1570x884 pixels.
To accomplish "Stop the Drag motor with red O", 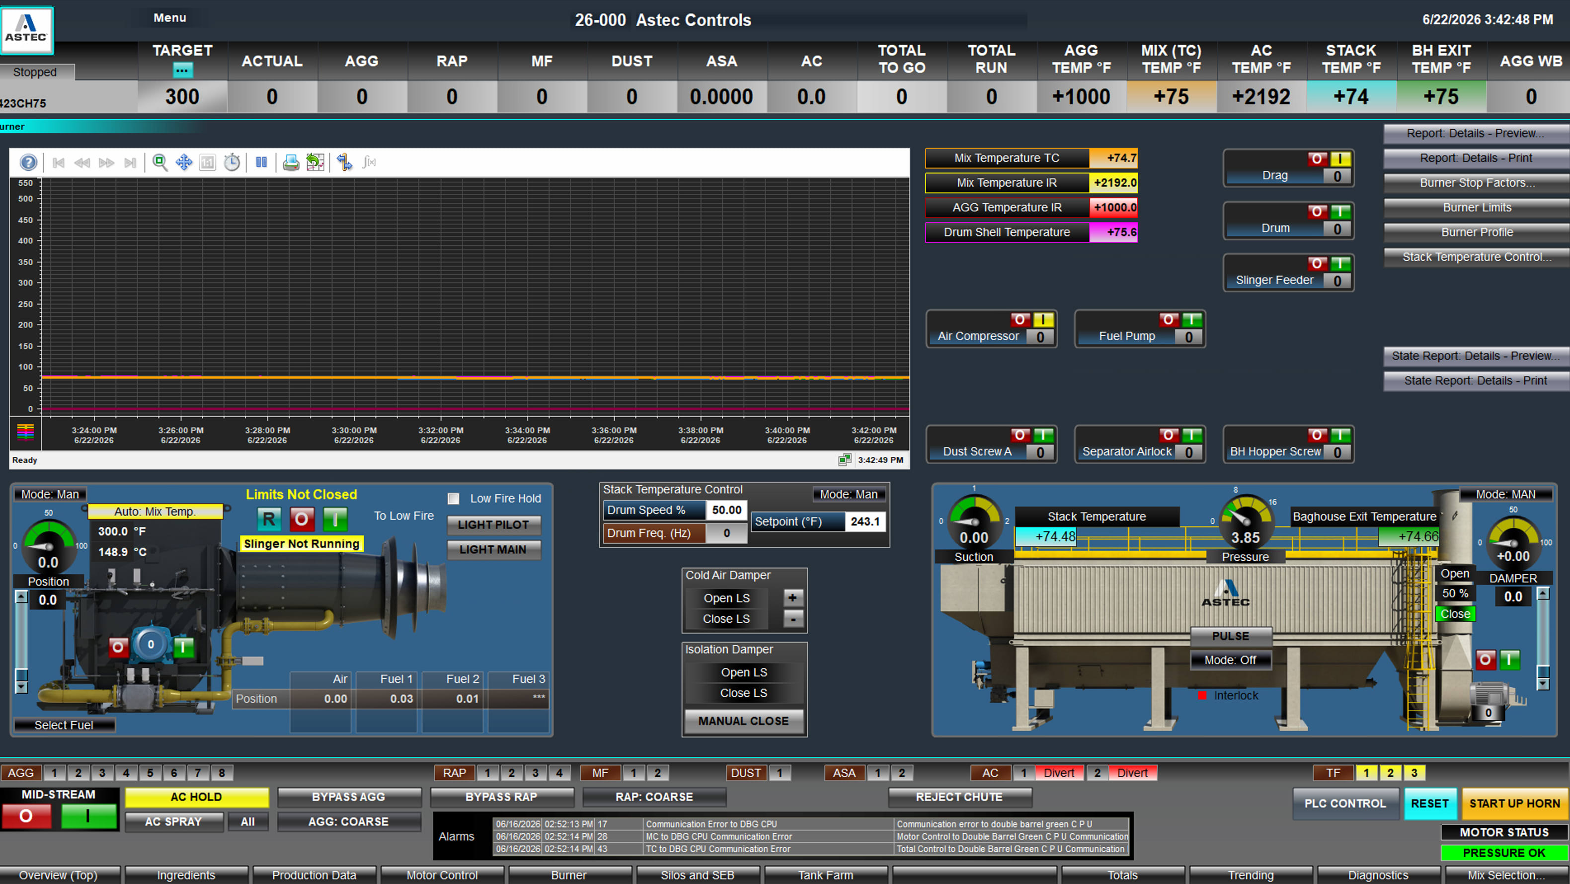I will pos(1317,159).
